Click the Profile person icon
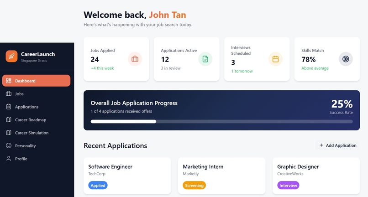368x197 pixels. [x=9, y=159]
